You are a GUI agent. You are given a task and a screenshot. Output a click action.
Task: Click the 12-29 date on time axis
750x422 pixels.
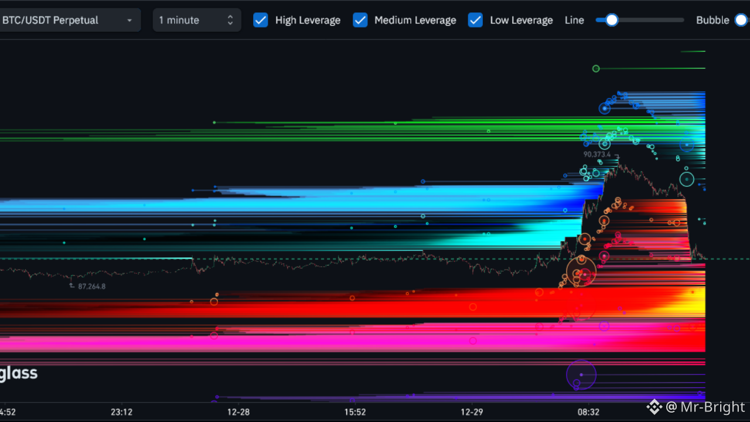[x=472, y=412]
